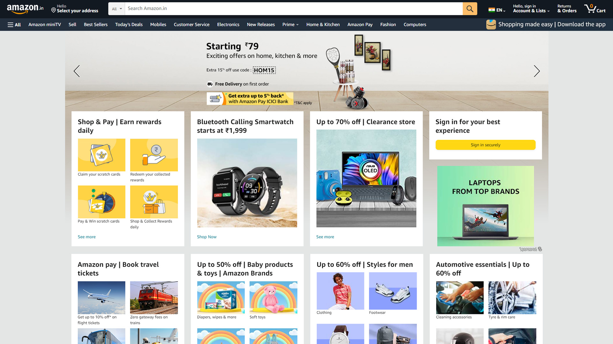Open the Laptops from top brands sponsored ad
The image size is (613, 344).
point(485,206)
